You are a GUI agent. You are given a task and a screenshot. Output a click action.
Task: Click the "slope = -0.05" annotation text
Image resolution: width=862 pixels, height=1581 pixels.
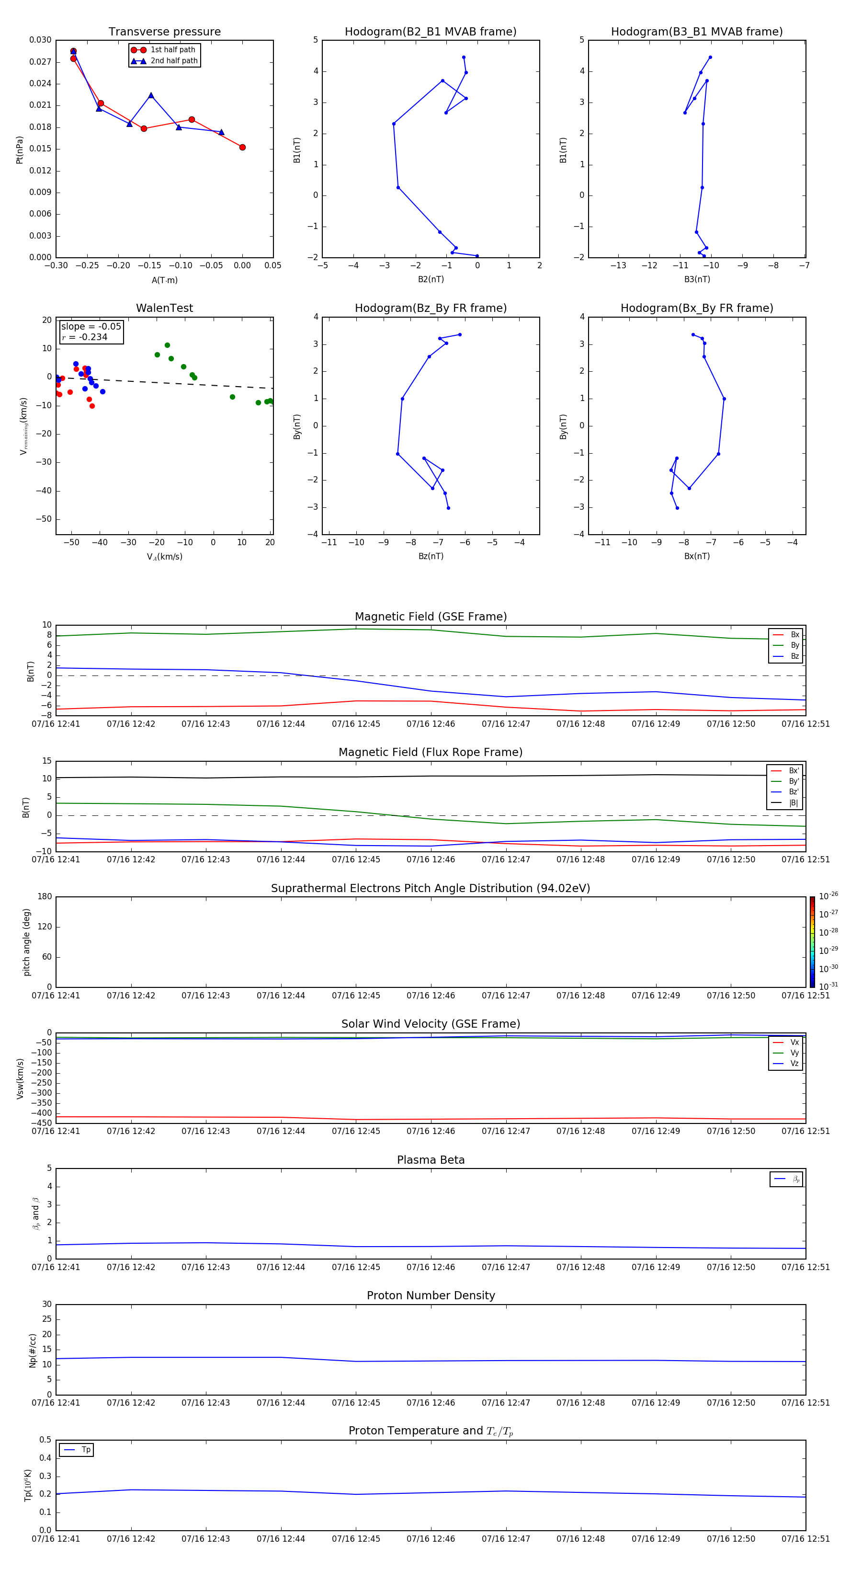tap(91, 327)
